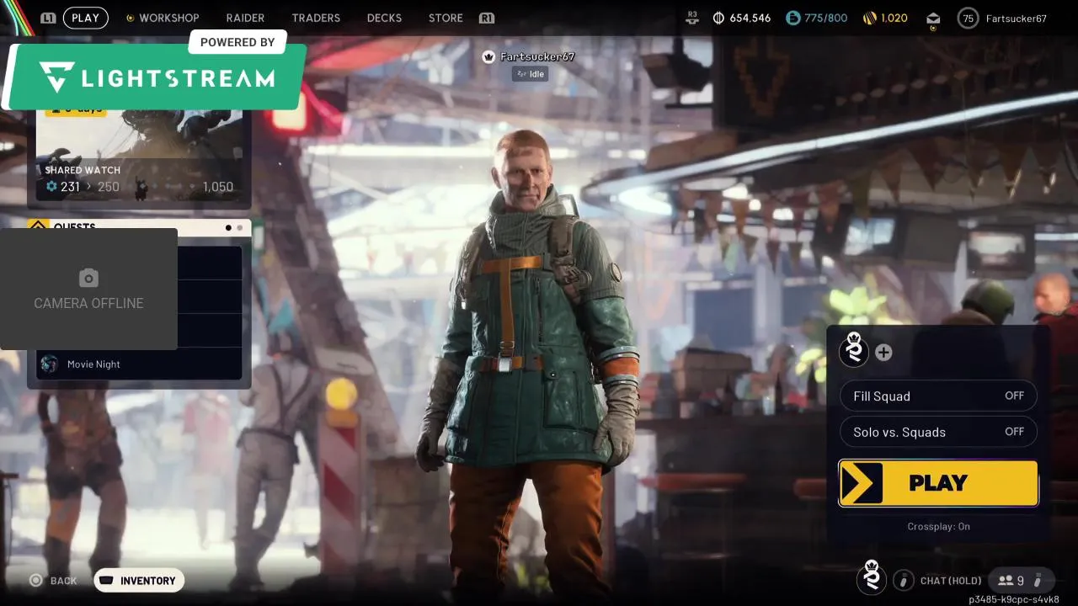Click the level 75 badge
Viewport: 1078px width, 606px height.
pyautogui.click(x=968, y=18)
